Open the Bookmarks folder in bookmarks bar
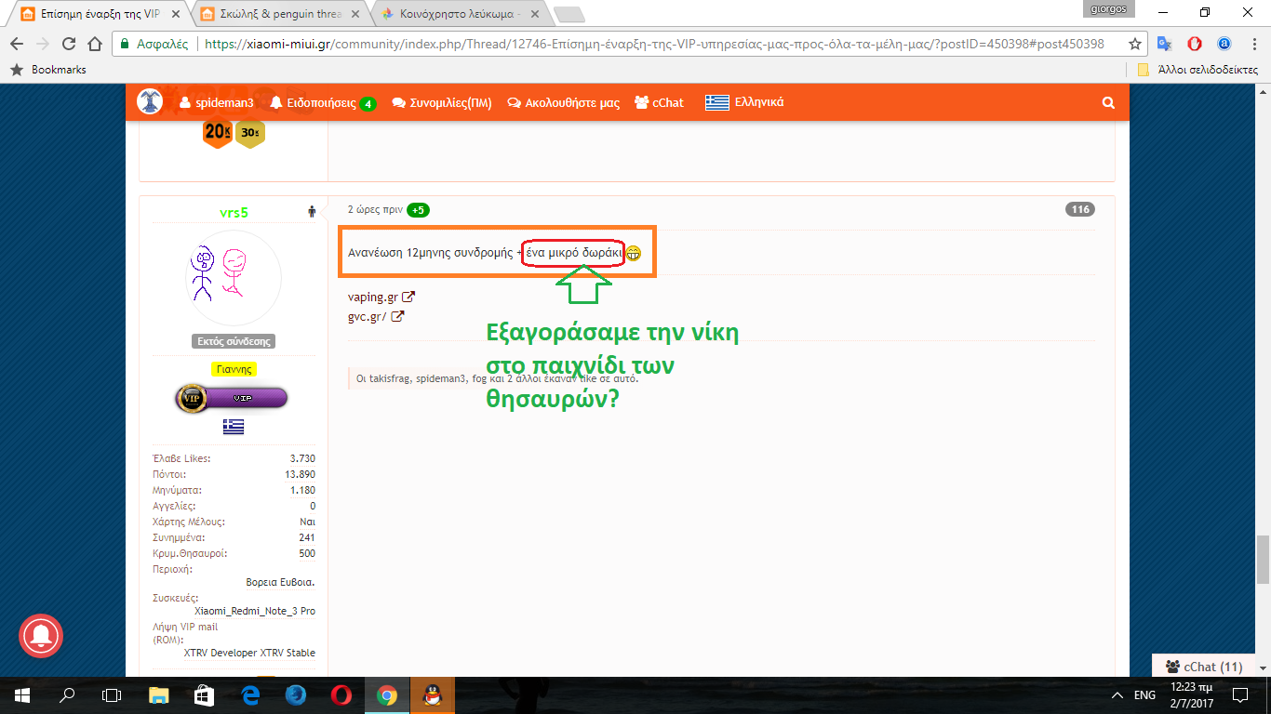Screen dimensions: 1271x714 (48, 70)
